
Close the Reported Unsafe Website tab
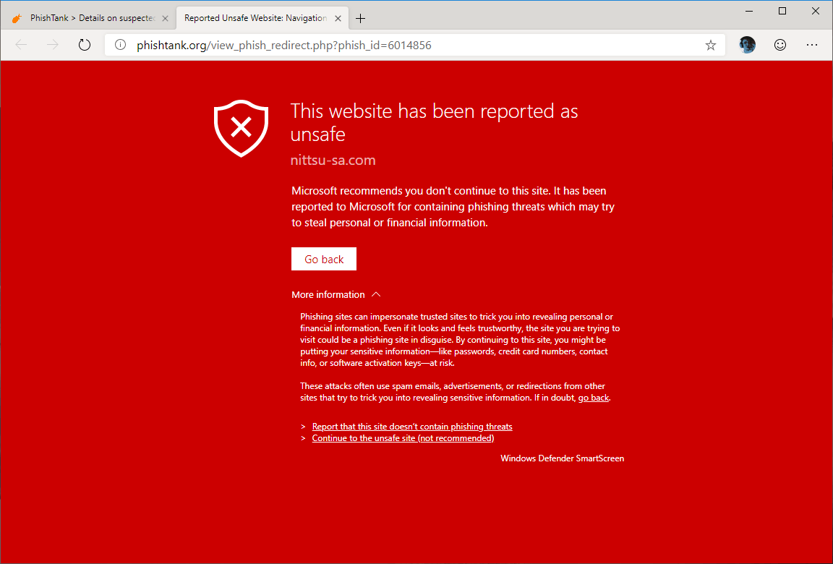click(x=338, y=19)
